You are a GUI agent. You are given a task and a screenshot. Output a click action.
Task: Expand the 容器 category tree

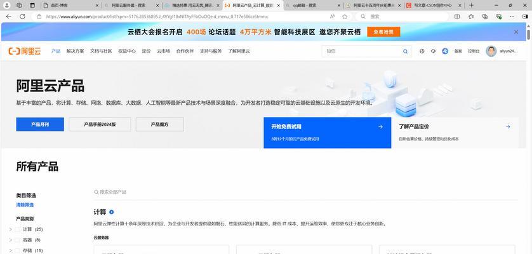click(11, 240)
